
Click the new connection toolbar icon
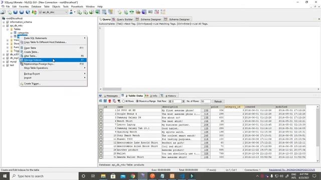click(x=3, y=12)
